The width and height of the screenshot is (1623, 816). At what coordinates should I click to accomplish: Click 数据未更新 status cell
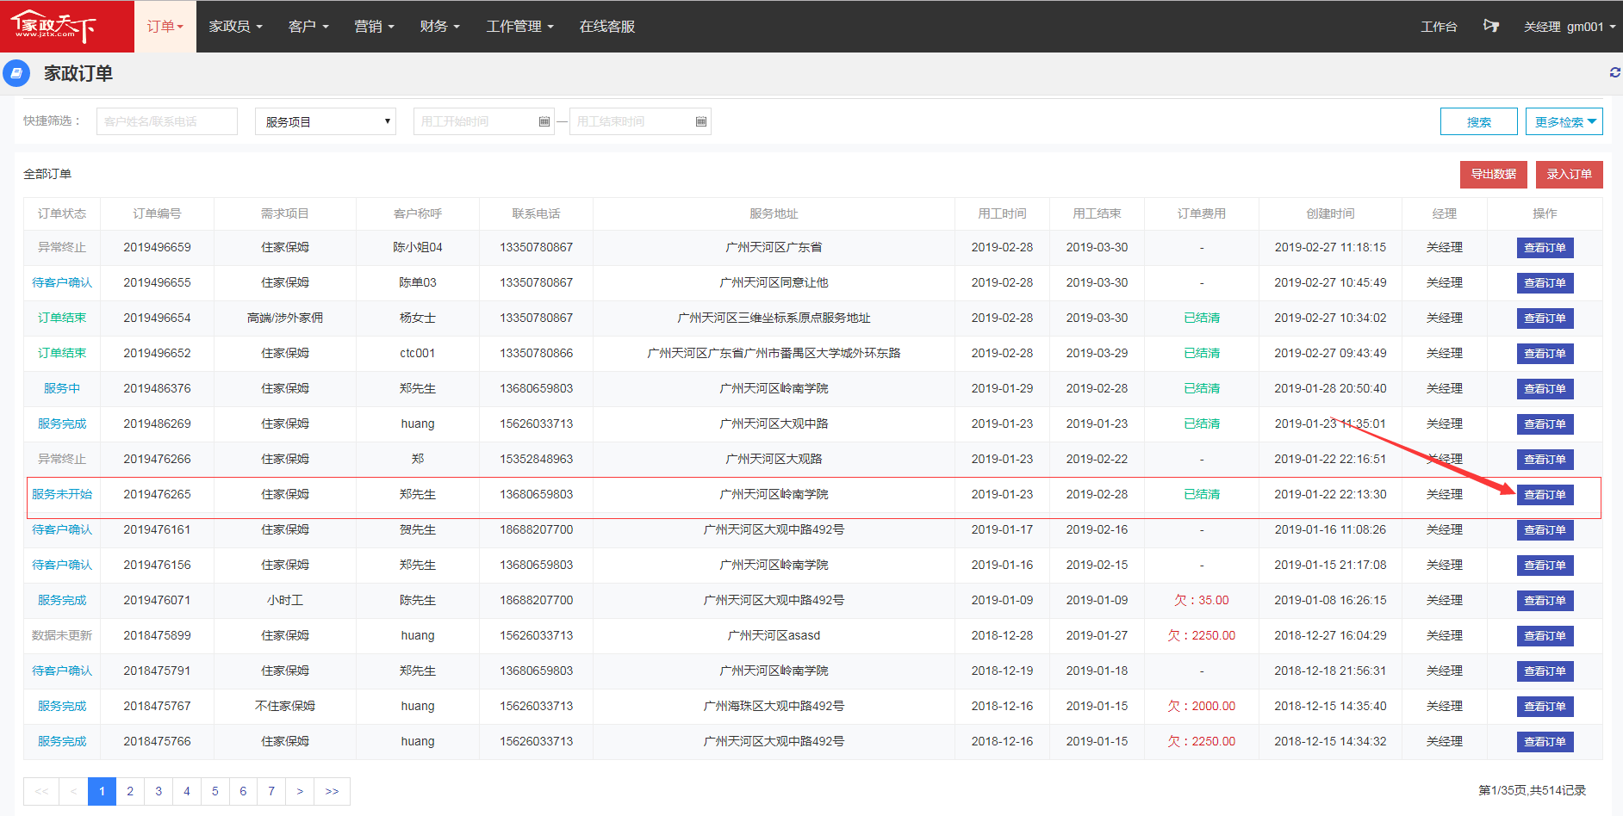tap(62, 635)
